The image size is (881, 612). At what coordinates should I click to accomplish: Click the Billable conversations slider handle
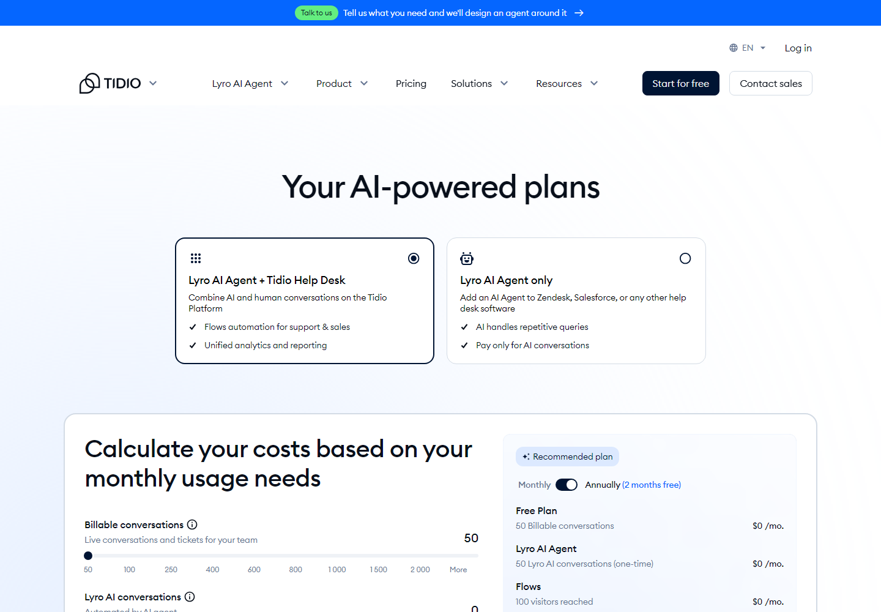pos(88,556)
